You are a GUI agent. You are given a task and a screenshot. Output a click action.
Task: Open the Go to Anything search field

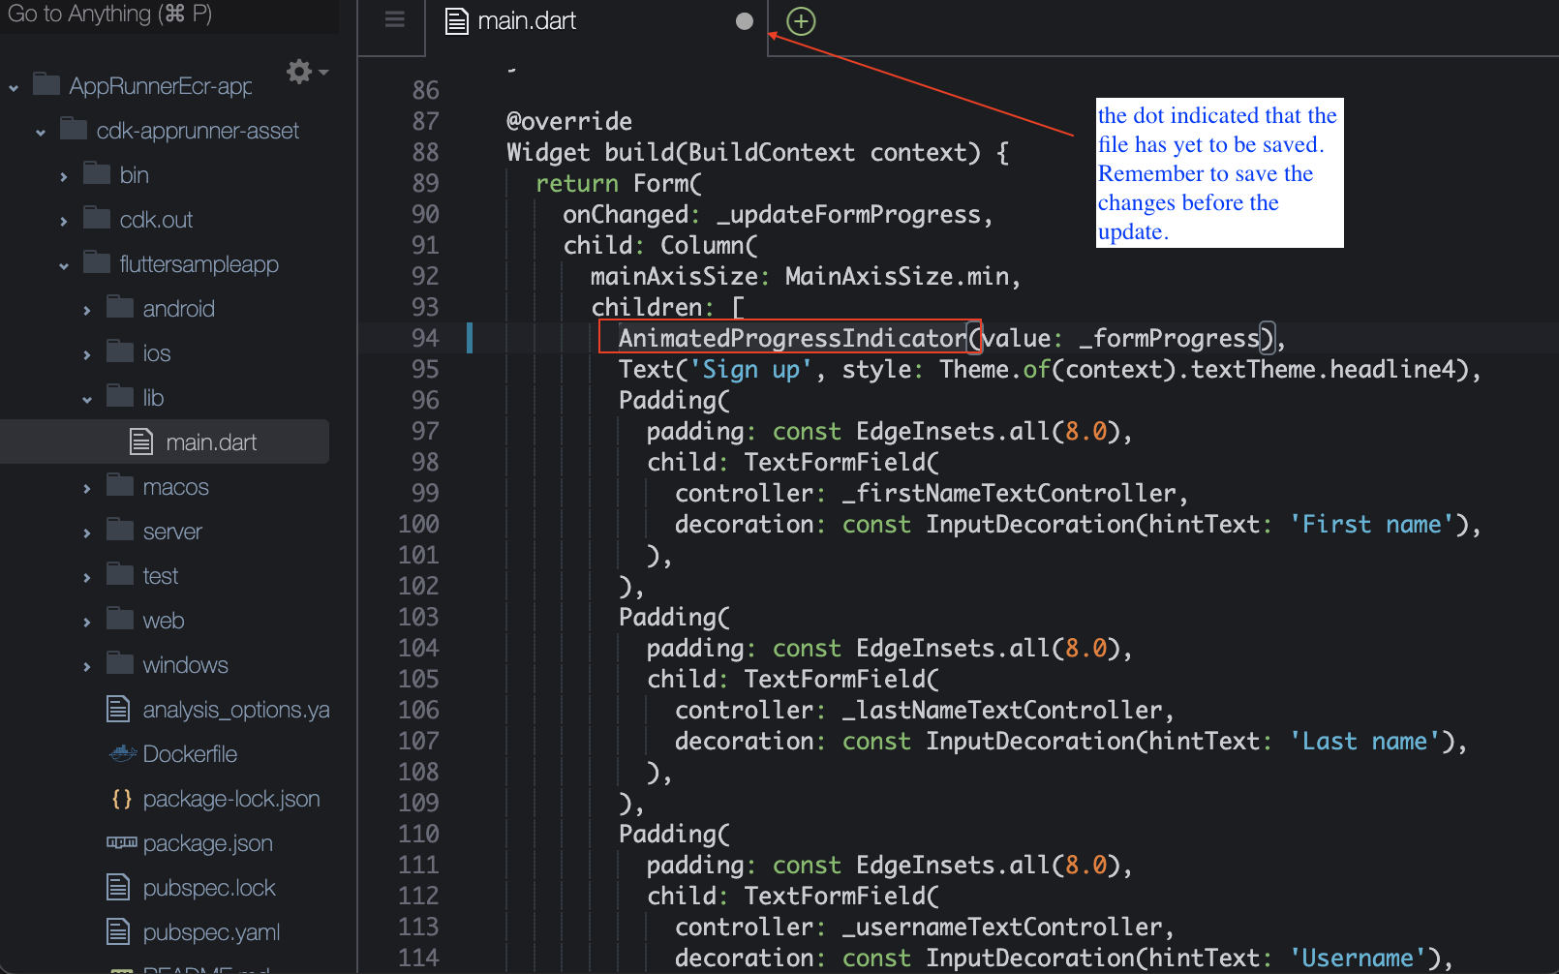tap(169, 15)
